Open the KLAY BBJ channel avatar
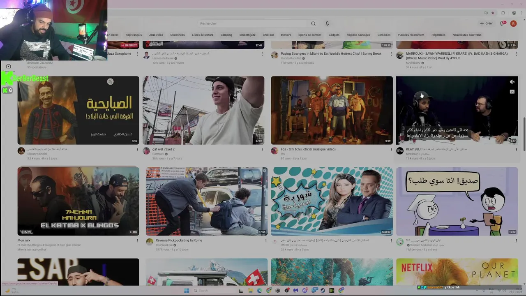526x296 pixels. point(400,151)
